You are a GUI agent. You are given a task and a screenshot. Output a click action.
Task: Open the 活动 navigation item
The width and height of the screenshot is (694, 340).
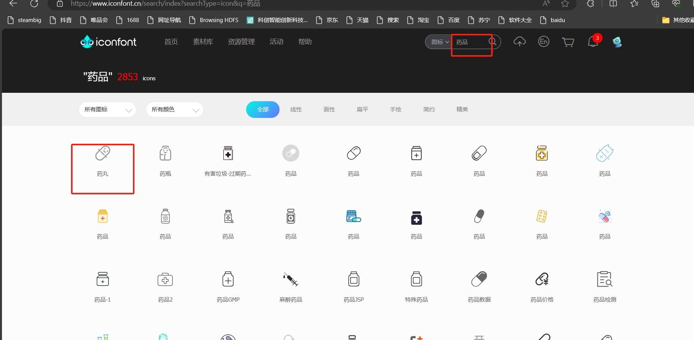point(277,42)
